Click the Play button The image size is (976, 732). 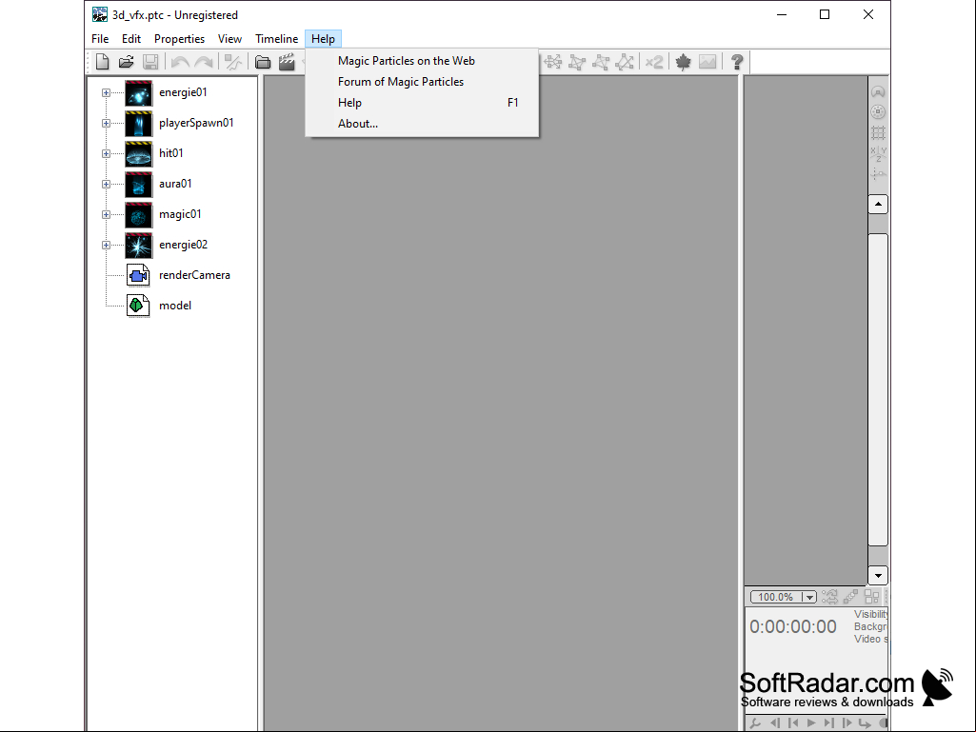click(x=811, y=723)
